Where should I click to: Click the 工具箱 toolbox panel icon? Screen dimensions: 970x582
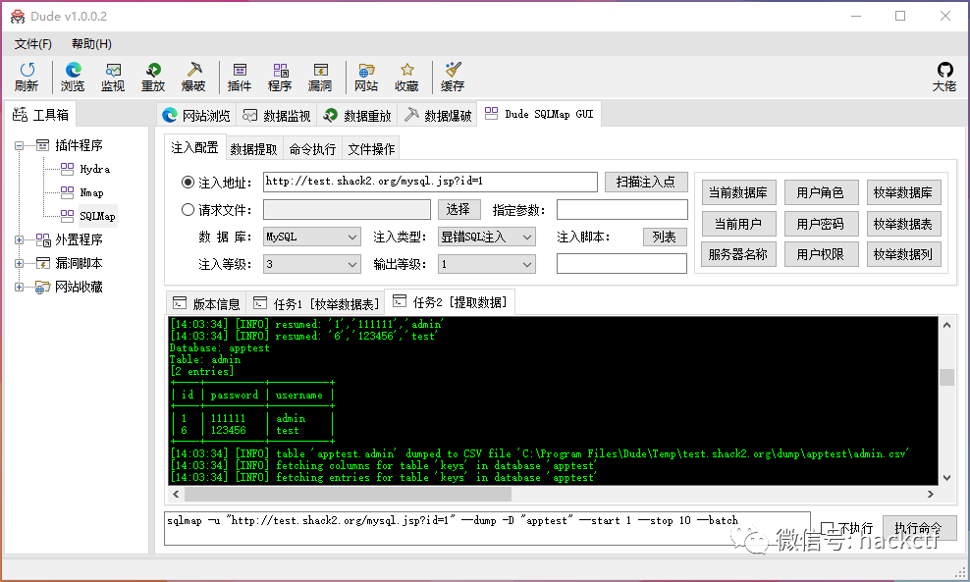21,115
